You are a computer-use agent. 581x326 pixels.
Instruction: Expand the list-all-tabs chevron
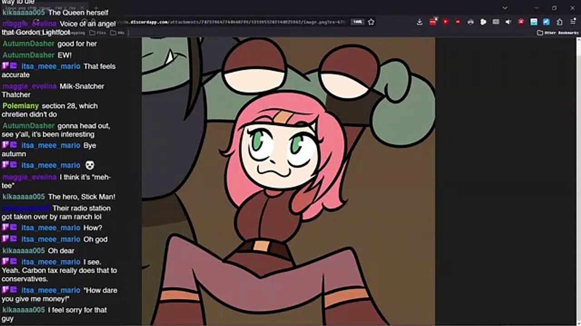505,8
